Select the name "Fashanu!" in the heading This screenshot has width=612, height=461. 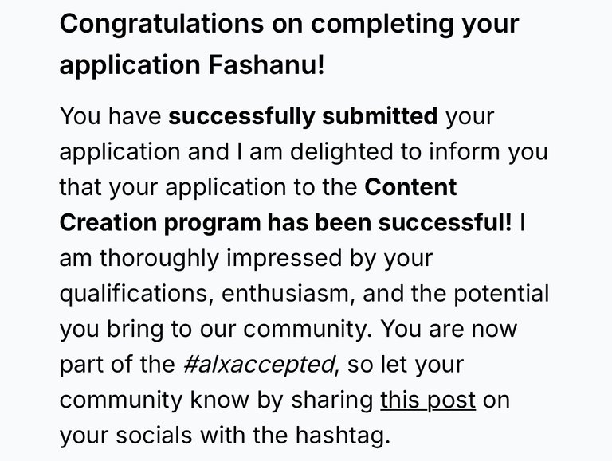point(266,64)
